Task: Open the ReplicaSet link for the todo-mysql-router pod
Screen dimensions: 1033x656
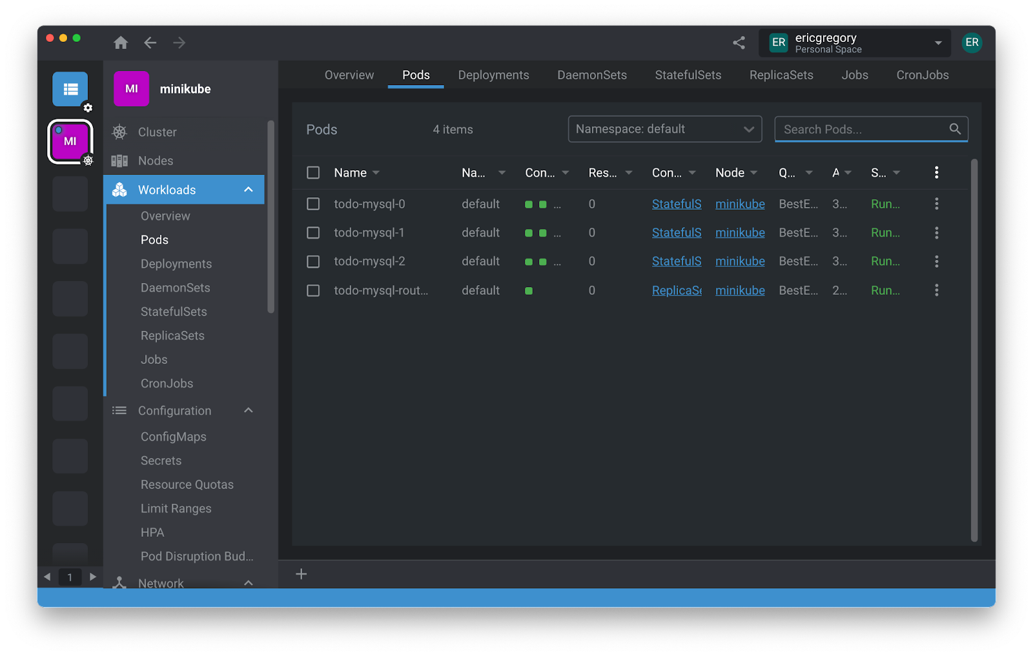Action: point(676,290)
